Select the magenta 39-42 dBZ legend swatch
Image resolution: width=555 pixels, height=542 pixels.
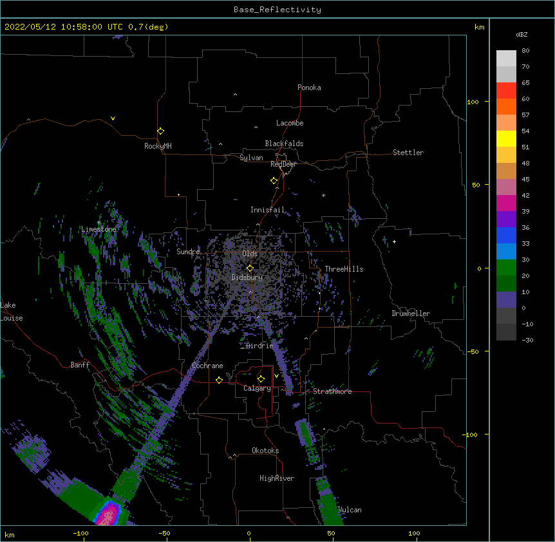point(506,203)
